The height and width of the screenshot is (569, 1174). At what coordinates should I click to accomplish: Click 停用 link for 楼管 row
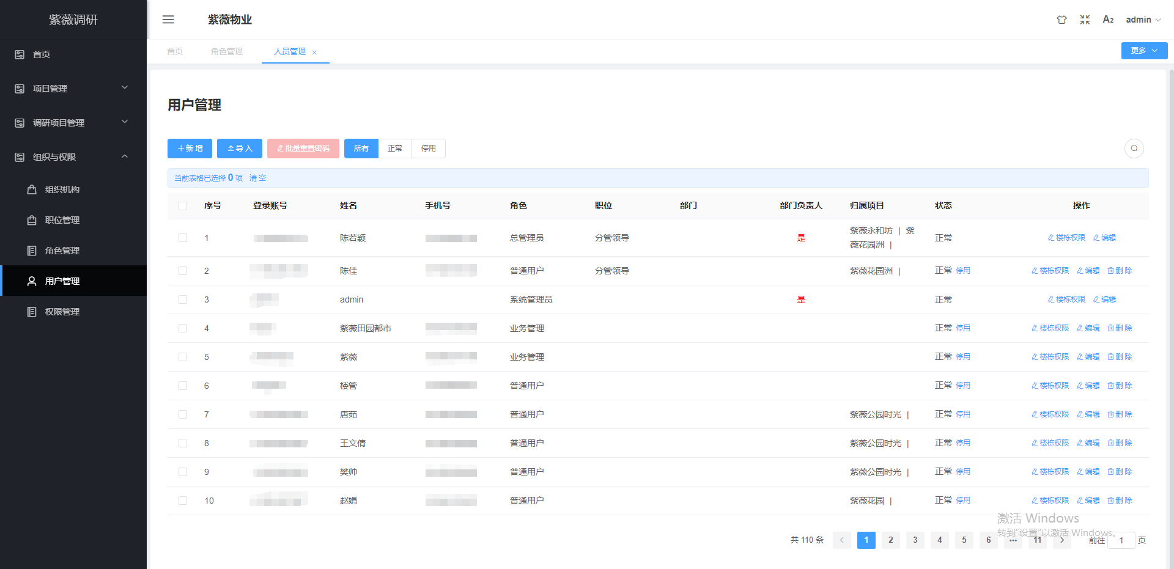tap(963, 386)
